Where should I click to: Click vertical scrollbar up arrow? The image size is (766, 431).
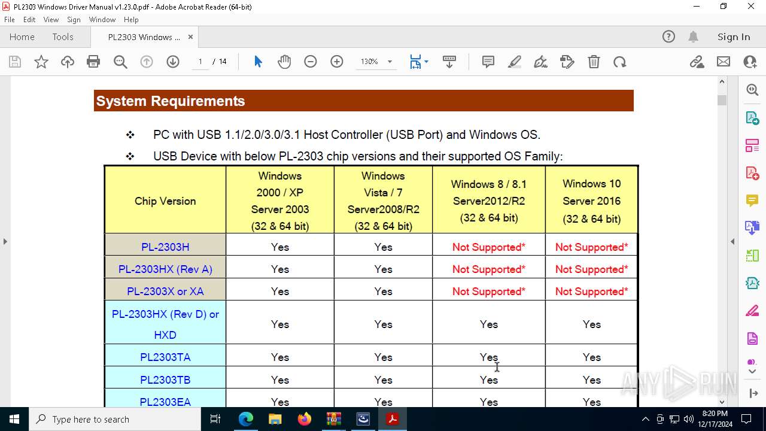pyautogui.click(x=722, y=82)
